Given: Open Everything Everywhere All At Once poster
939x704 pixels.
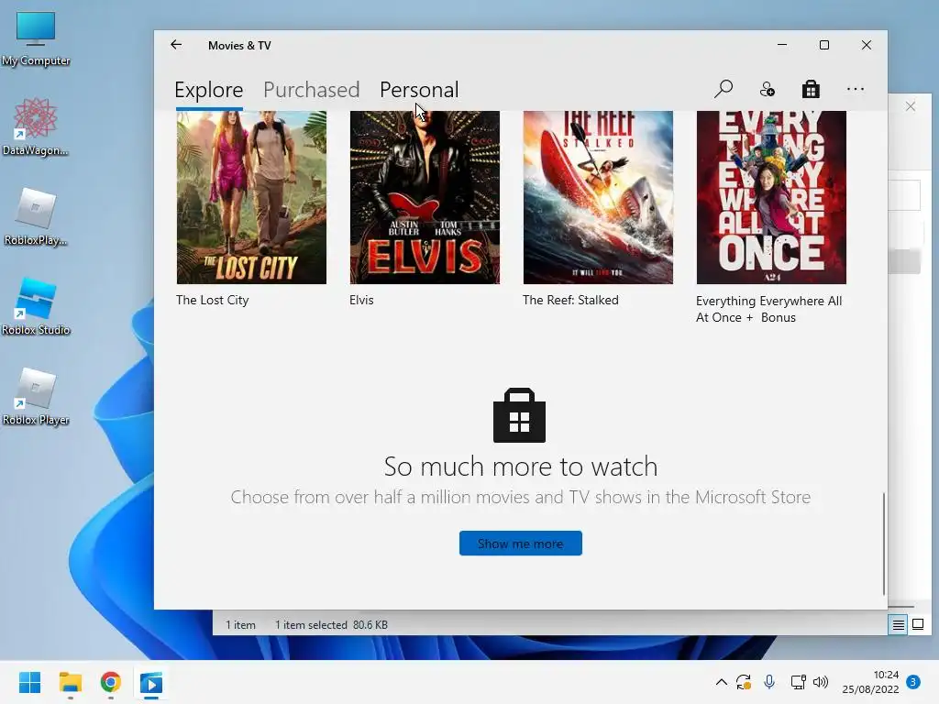Looking at the screenshot, I should pos(771,198).
